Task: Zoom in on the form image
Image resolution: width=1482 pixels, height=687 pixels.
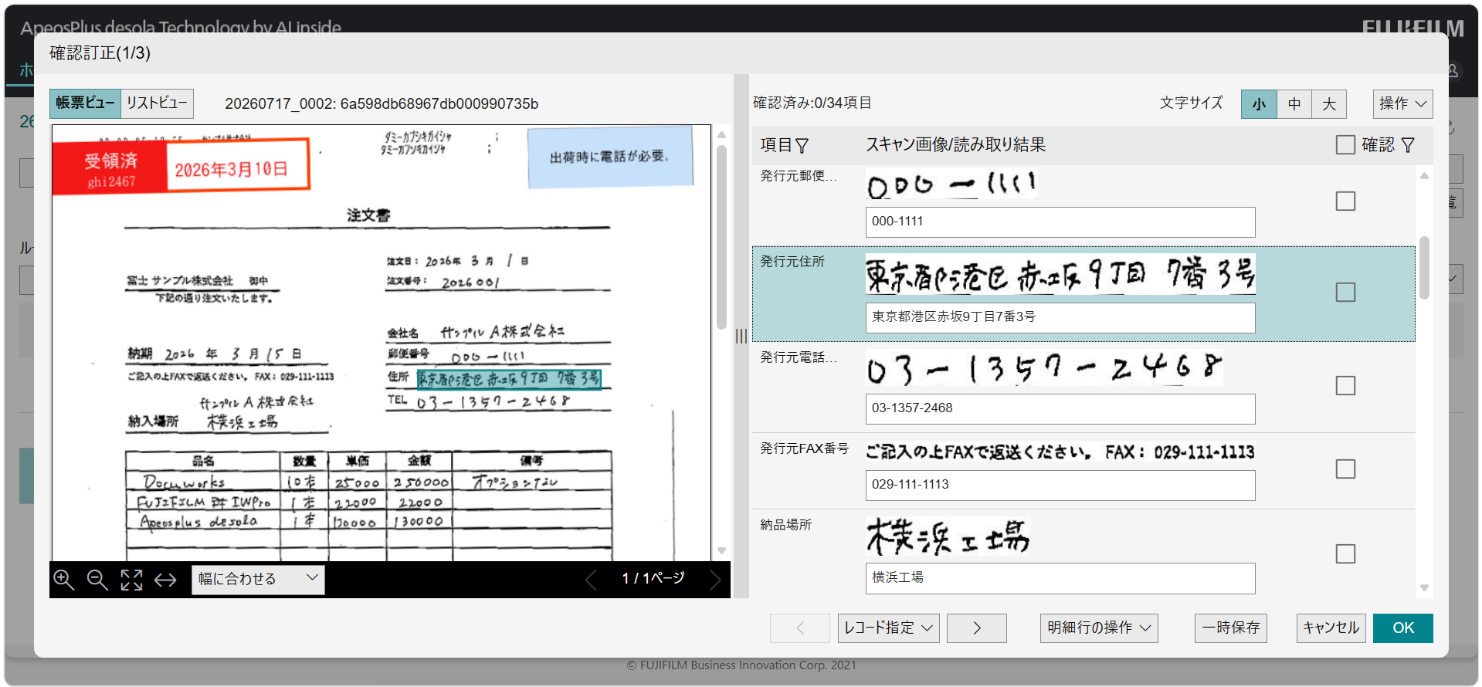Action: [x=64, y=580]
